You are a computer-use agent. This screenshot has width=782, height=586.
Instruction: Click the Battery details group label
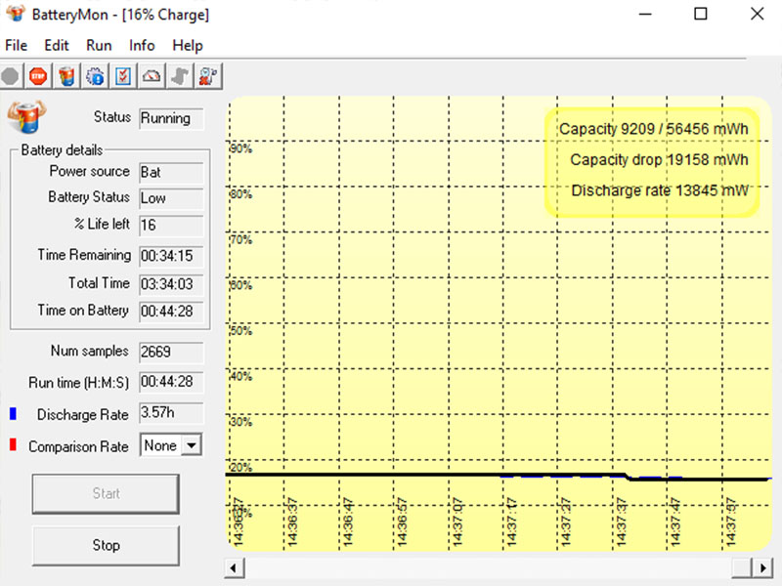pos(62,150)
